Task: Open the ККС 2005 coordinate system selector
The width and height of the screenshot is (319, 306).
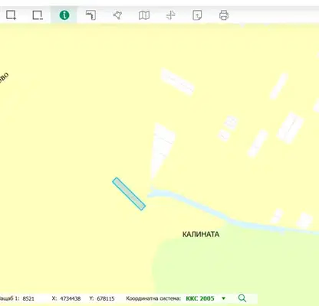Action: coord(200,298)
